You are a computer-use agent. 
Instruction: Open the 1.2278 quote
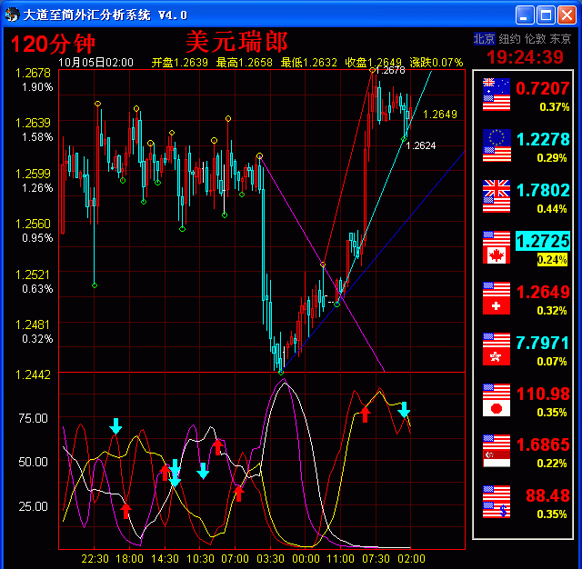pyautogui.click(x=543, y=139)
